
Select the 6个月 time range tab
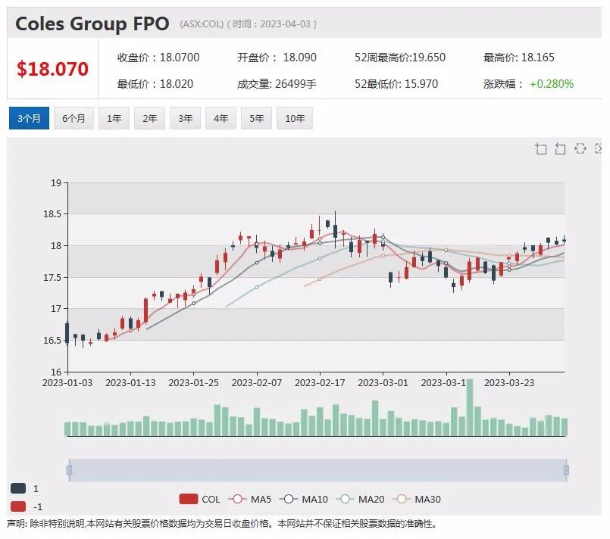coord(74,118)
